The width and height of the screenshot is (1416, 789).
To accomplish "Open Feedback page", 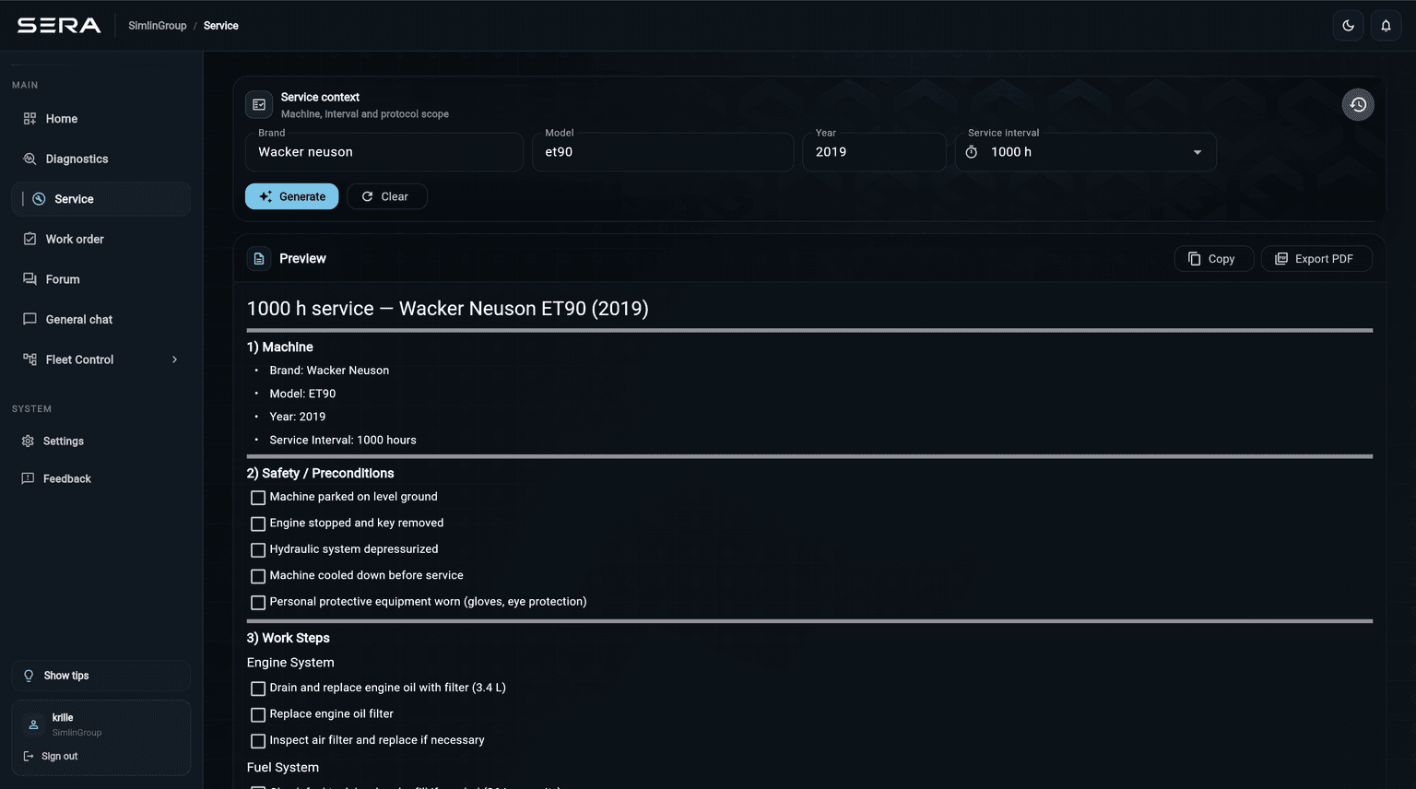I will 100,478.
